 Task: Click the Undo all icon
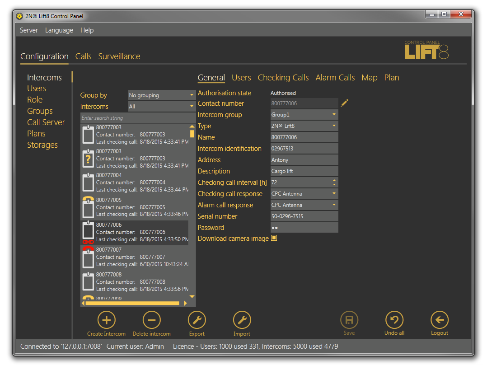pos(394,320)
